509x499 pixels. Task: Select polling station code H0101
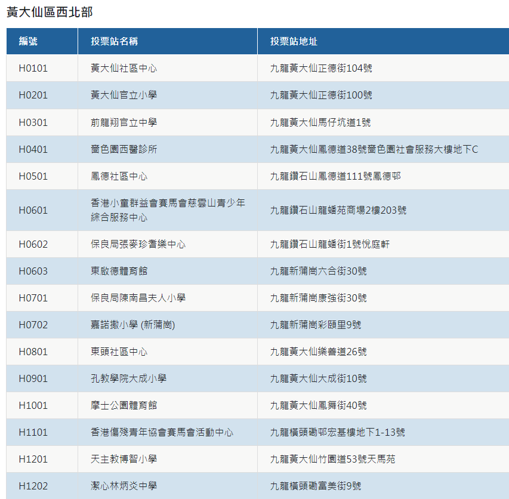[x=33, y=68]
